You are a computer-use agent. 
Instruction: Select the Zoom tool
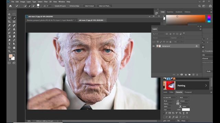coord(9,51)
